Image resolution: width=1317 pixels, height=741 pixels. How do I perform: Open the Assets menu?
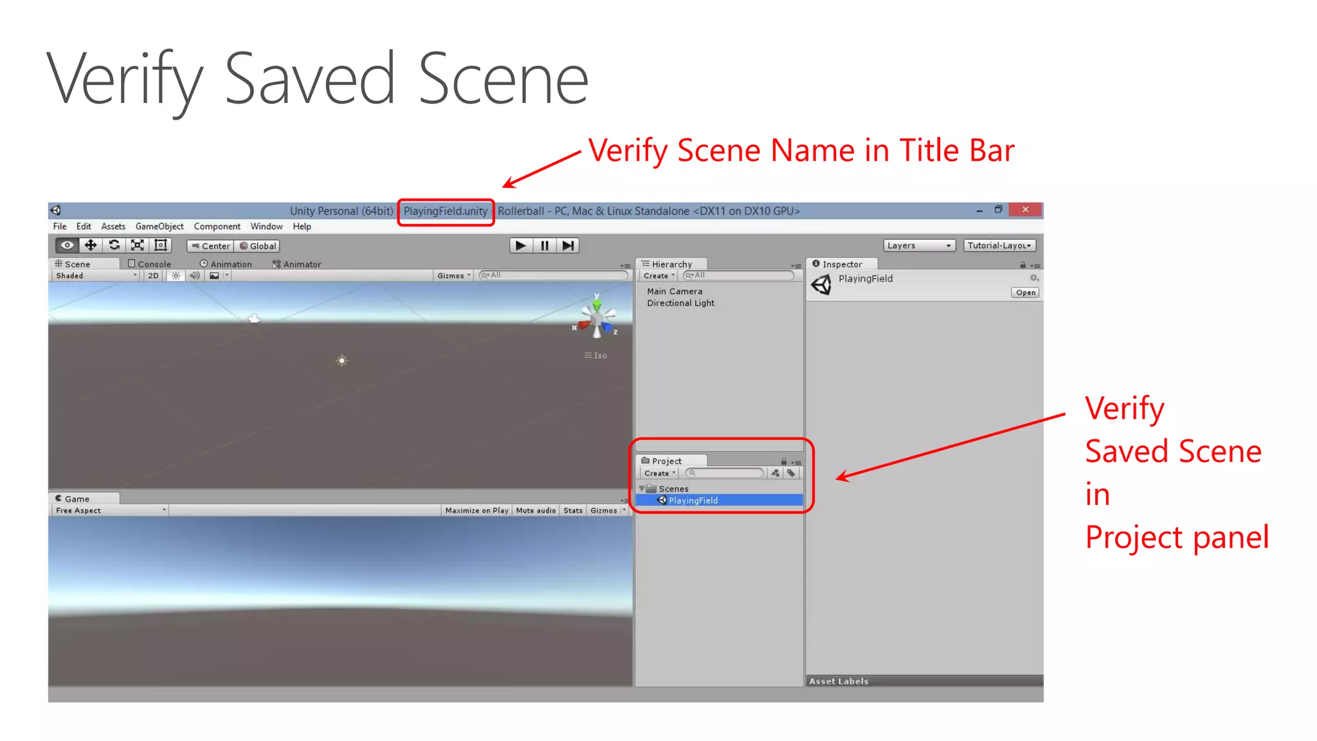[x=113, y=226]
